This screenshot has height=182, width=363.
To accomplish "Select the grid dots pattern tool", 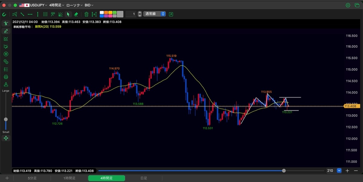I will [x=45, y=14].
